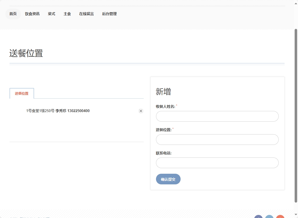Viewport: 298px width, 218px height.
Task: Navigate to 后台管理
Action: click(109, 14)
